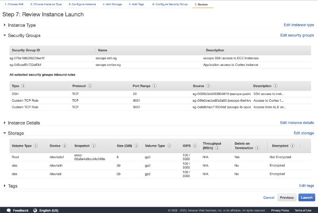
Task: Open the Edit security groups link
Action: 297,35
